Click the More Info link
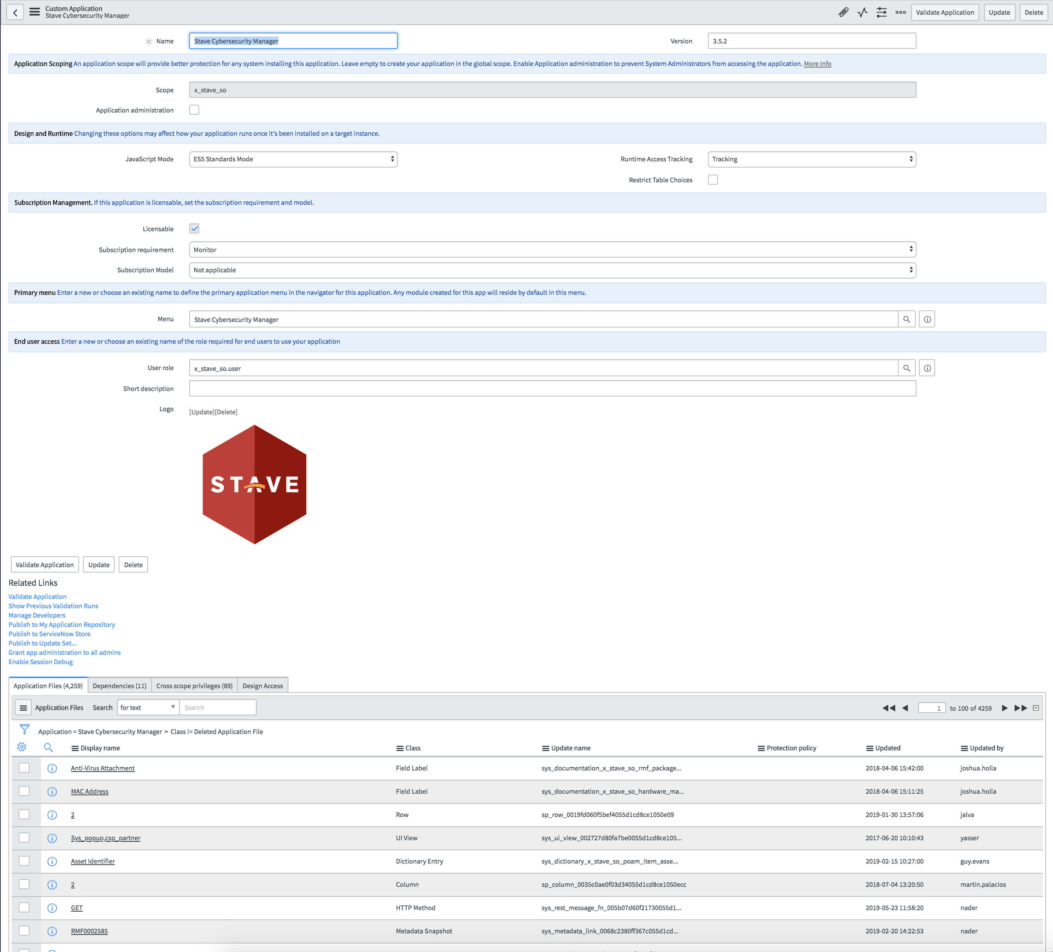Viewport: 1053px width, 952px height. coord(817,64)
